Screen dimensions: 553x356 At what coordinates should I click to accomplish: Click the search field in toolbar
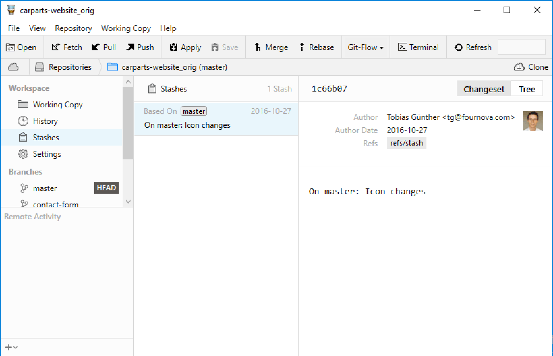[x=521, y=47]
